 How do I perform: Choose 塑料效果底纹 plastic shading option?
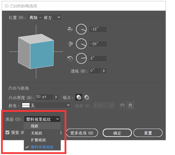[42, 147]
